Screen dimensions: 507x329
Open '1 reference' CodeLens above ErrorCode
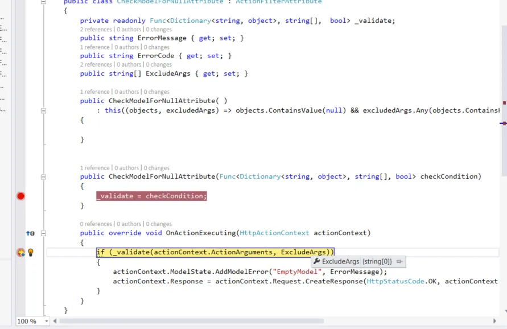pyautogui.click(x=94, y=47)
